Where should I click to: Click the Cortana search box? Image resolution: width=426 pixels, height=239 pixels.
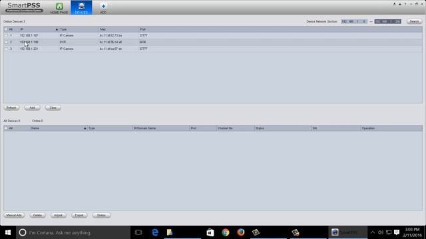click(73, 232)
